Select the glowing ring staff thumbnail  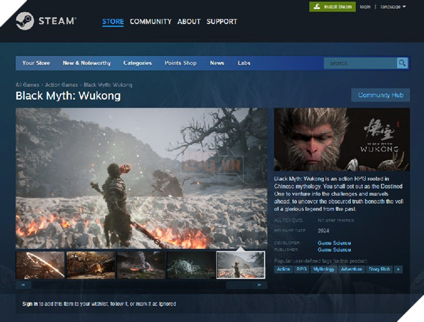coord(40,266)
